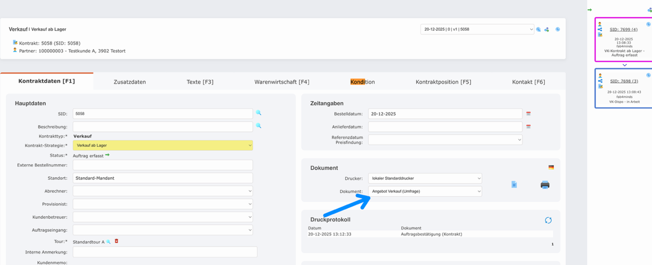Screen dimensions: 652x265
Task: Click the contract document icon next to Kontrakt: 5058
Action: (x=15, y=43)
